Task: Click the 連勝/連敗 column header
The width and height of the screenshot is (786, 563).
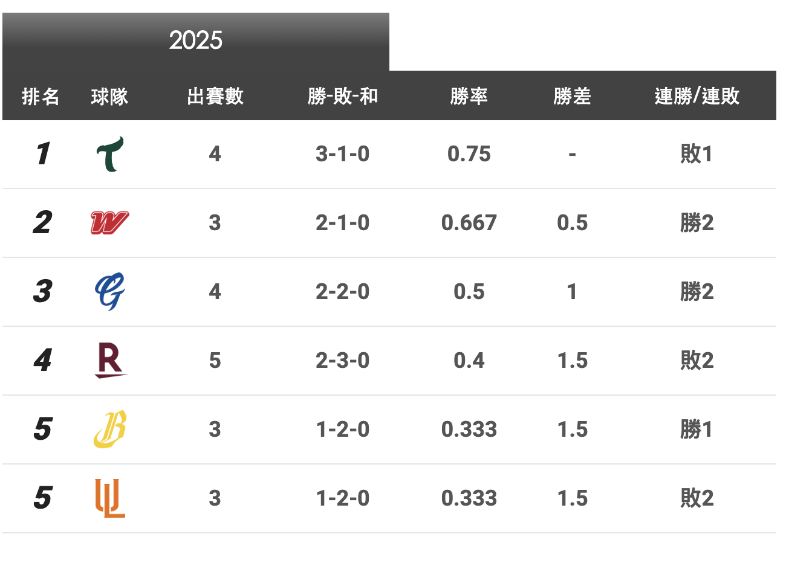Action: click(x=697, y=96)
